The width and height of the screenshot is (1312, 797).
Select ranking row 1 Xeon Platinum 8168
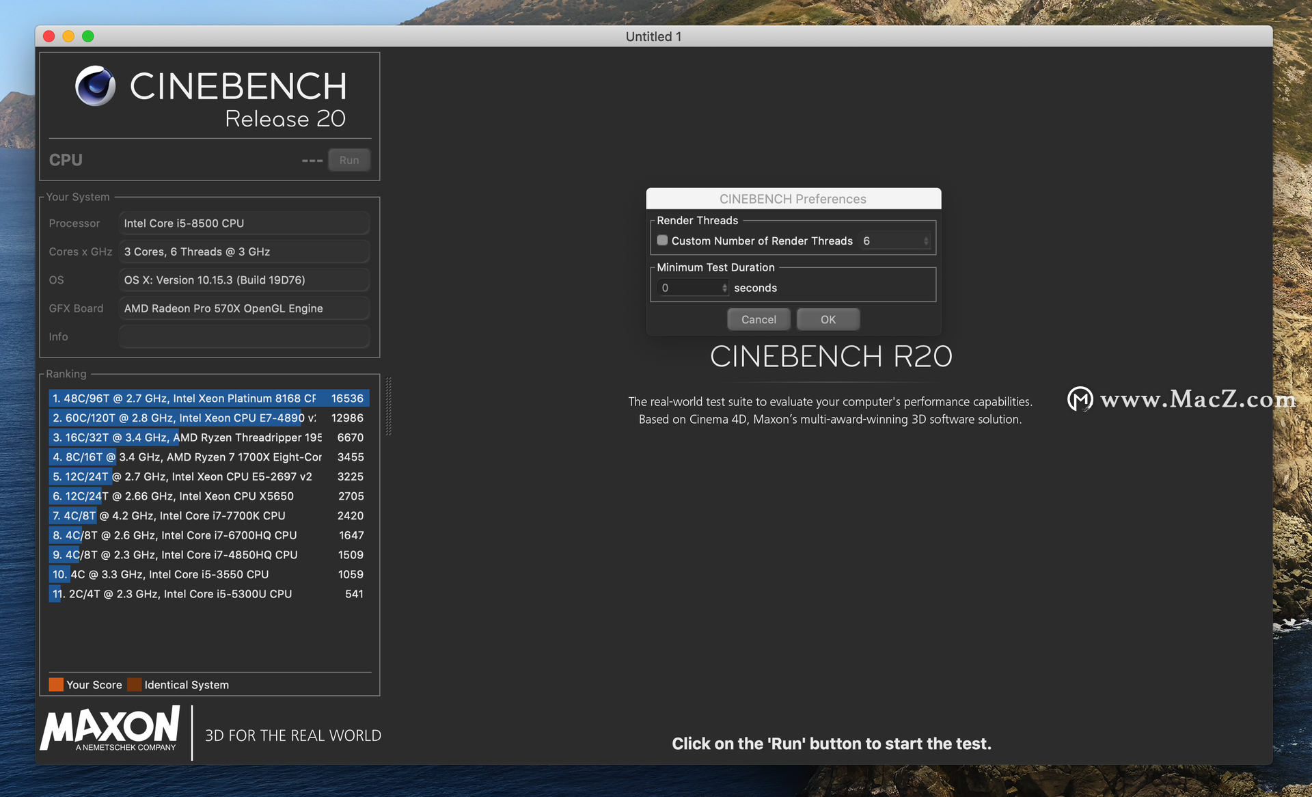(x=209, y=398)
